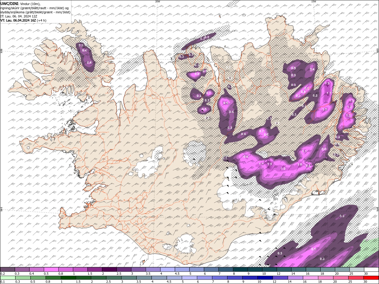
Task: Click the 1.2 precipitation value on the map
Action: (349, 107)
